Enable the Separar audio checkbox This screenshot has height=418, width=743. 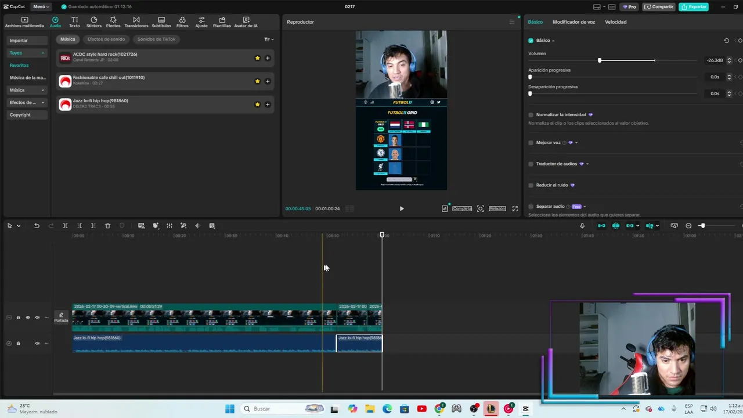coord(531,207)
